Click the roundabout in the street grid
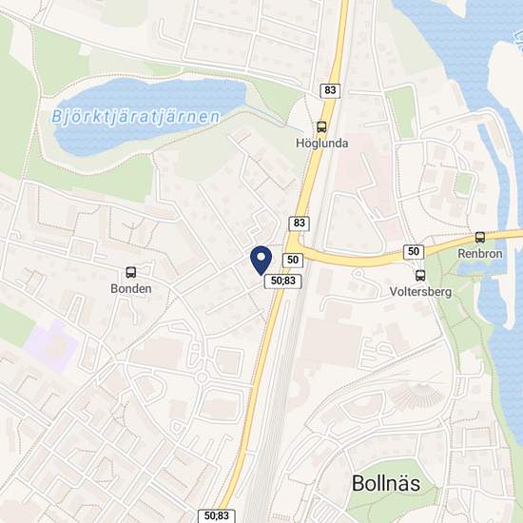Image resolution: width=523 pixels, height=523 pixels. pos(202,378)
